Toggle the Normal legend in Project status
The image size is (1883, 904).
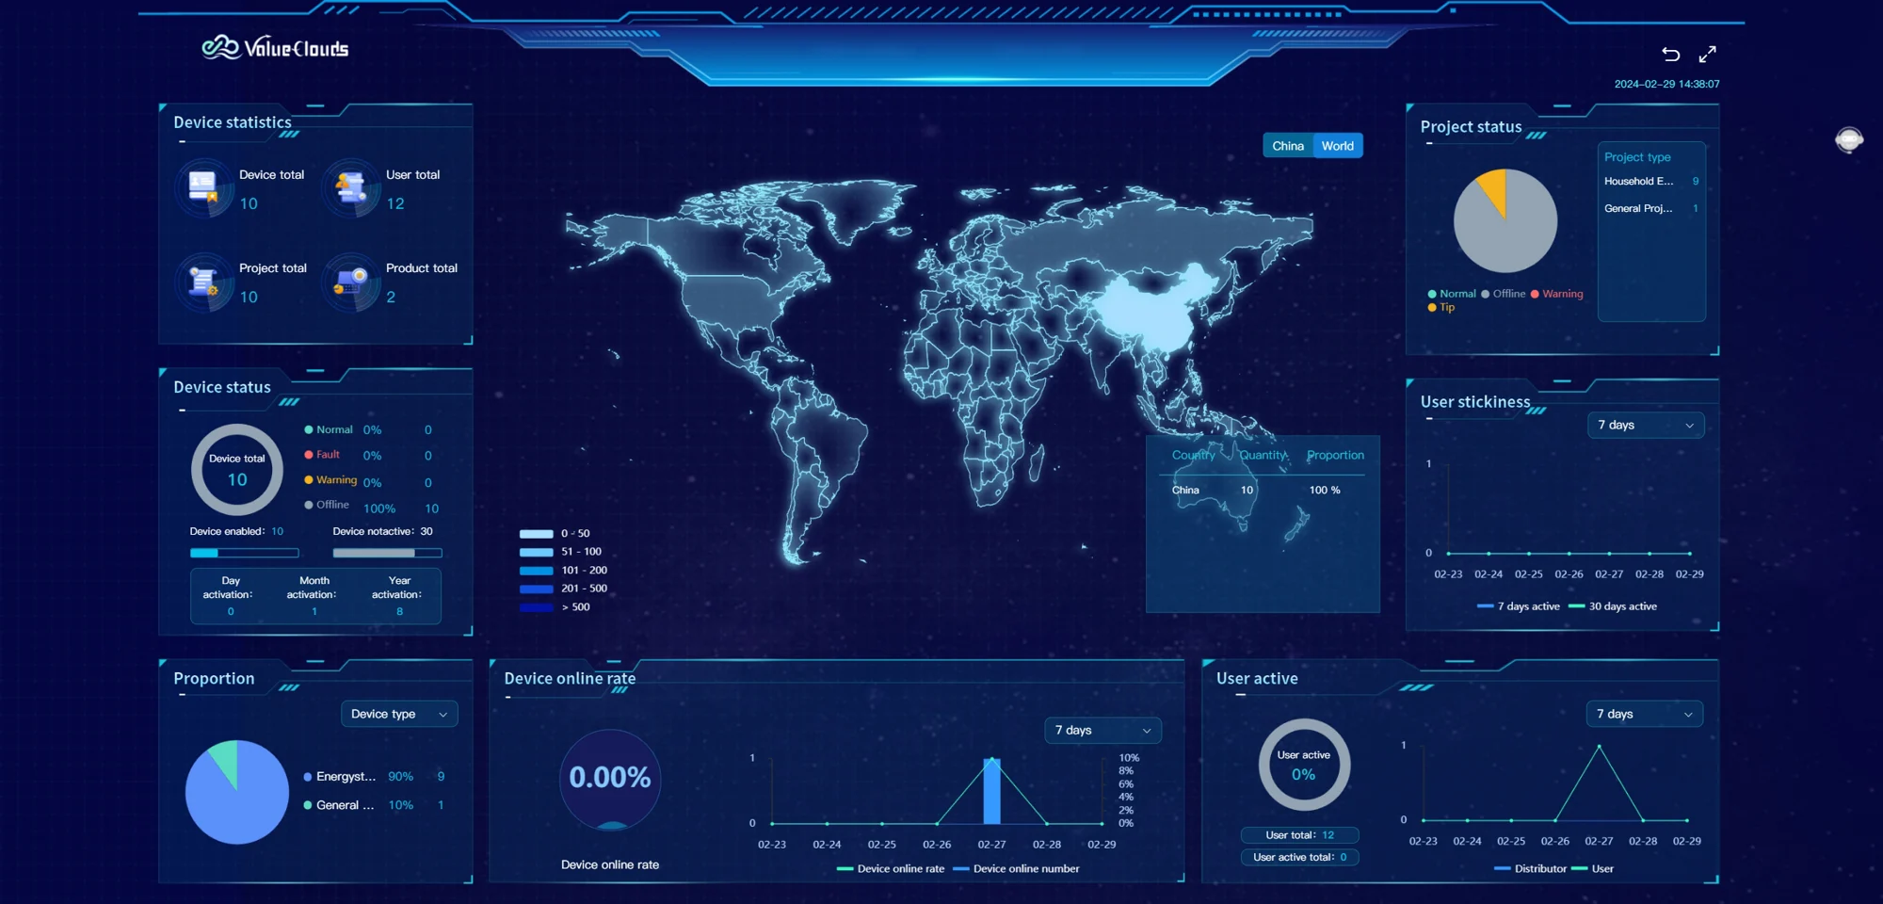pos(1452,294)
